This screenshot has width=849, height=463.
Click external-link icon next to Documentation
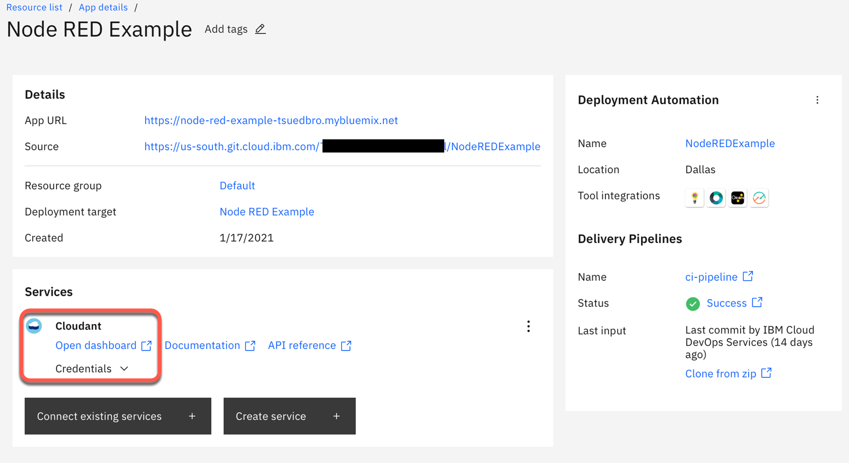coord(250,346)
